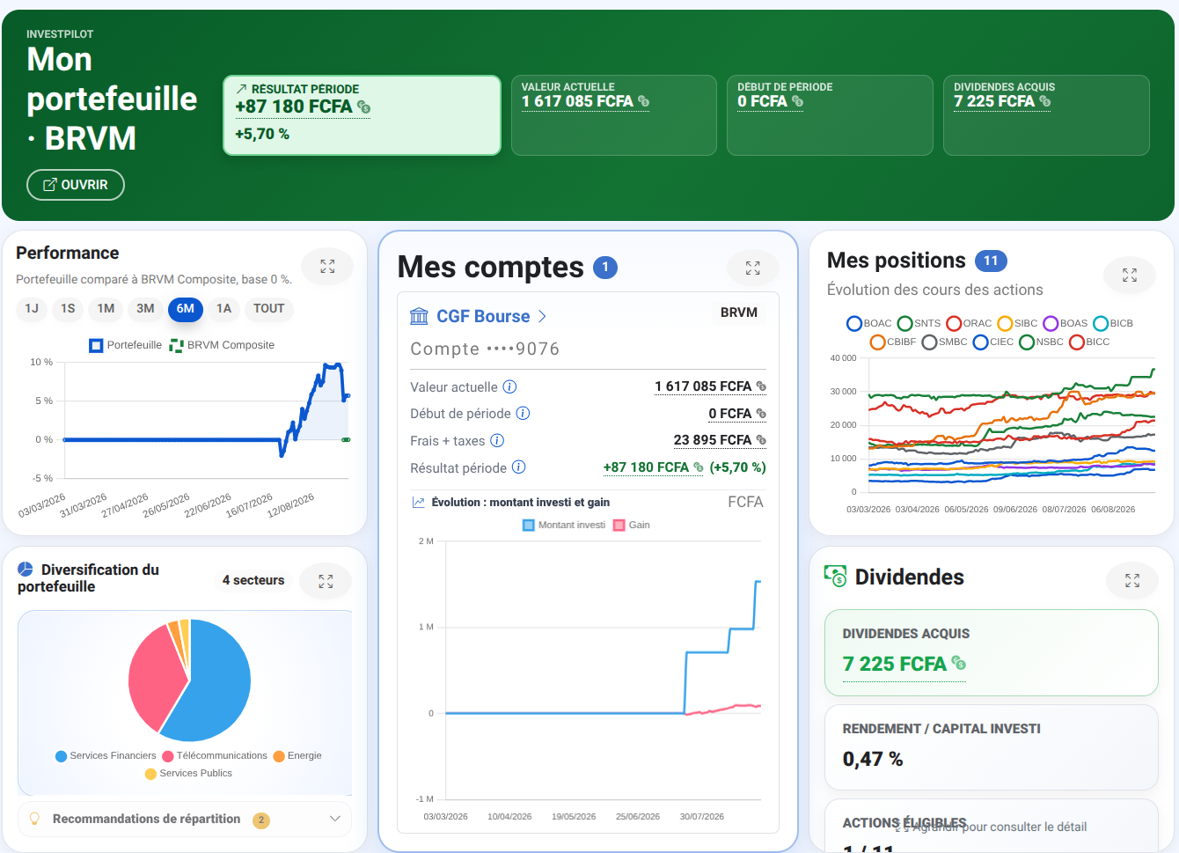Expand the Performance chart card
Viewport: 1179px width, 853px height.
pos(327,267)
